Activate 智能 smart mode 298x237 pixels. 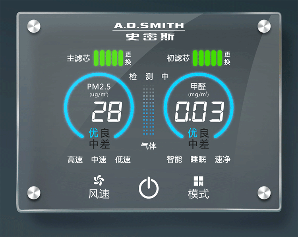tap(174, 159)
